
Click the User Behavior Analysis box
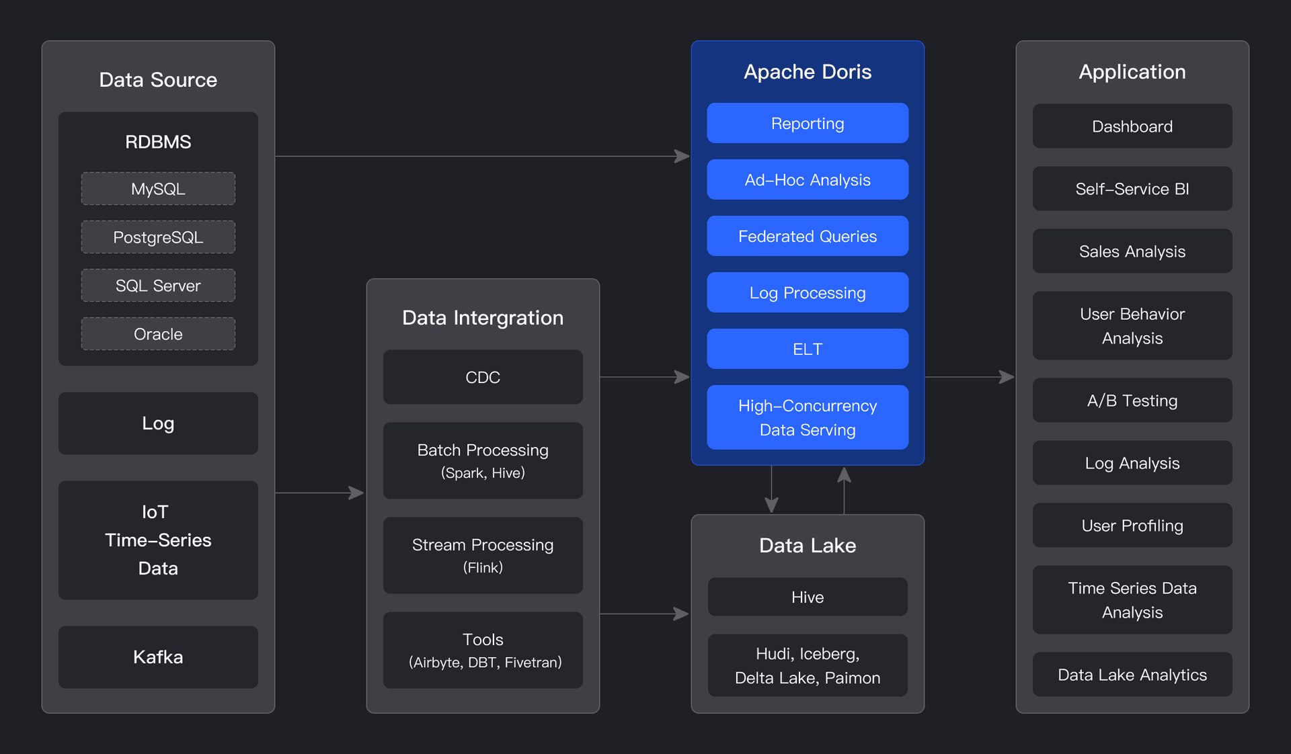click(x=1132, y=326)
